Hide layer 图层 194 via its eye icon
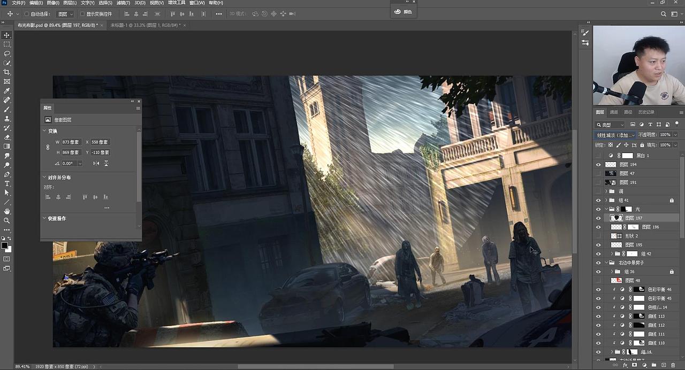The width and height of the screenshot is (685, 370). 598,165
